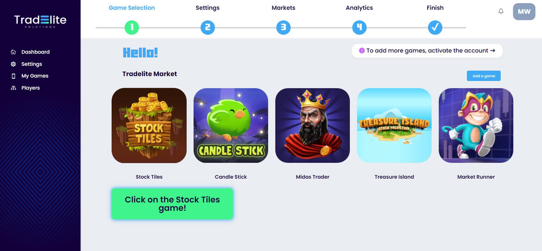Viewport: 542px width, 251px height.
Task: Click the Finish checkmark step
Action: coord(435,27)
